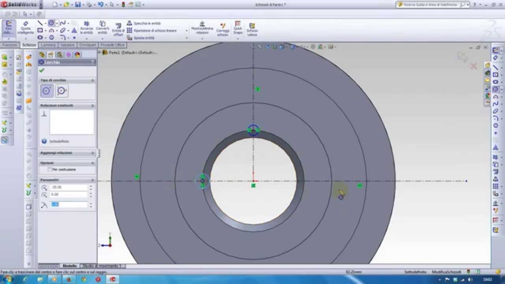The image size is (505, 284).
Task: Open ConfigurationManager tab icon
Action: (60, 54)
